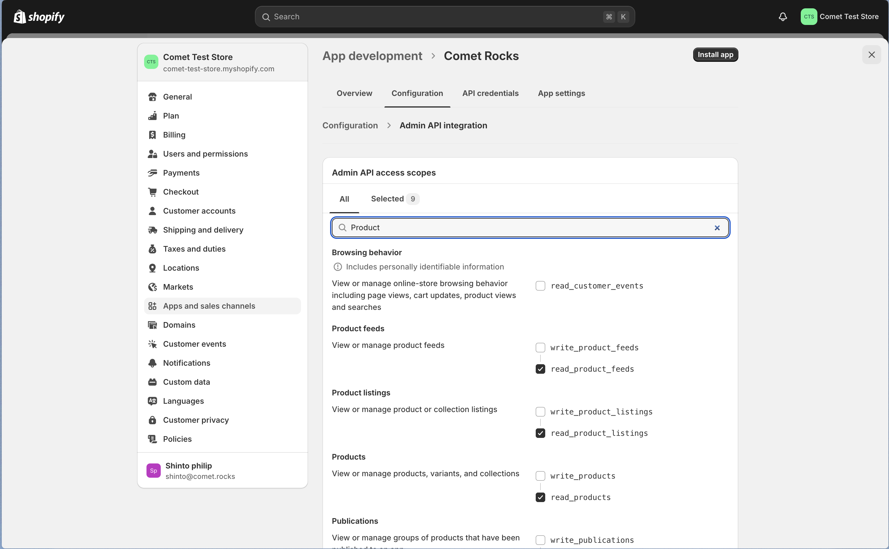Go back via App development breadcrumb
Viewport: 889px width, 549px height.
[x=372, y=56]
